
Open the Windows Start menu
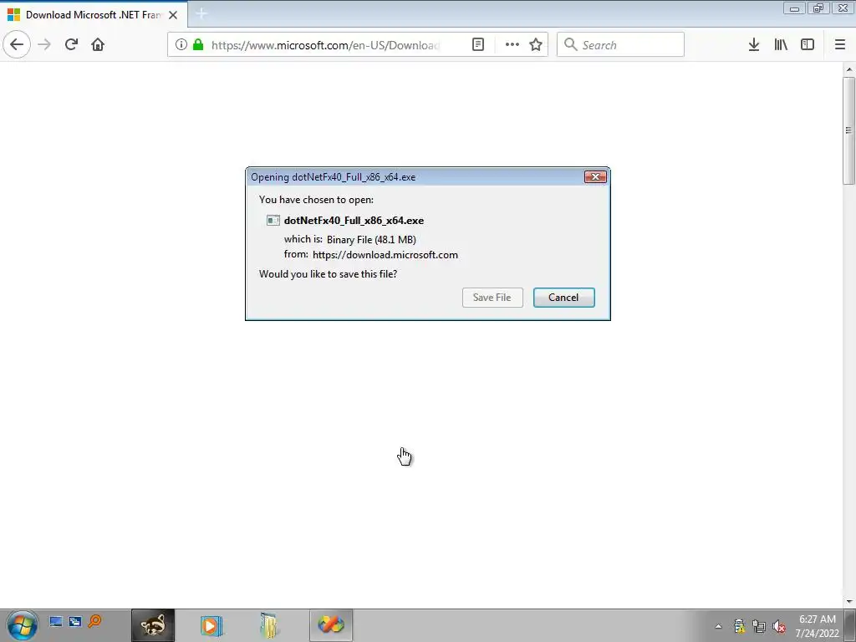(x=22, y=625)
